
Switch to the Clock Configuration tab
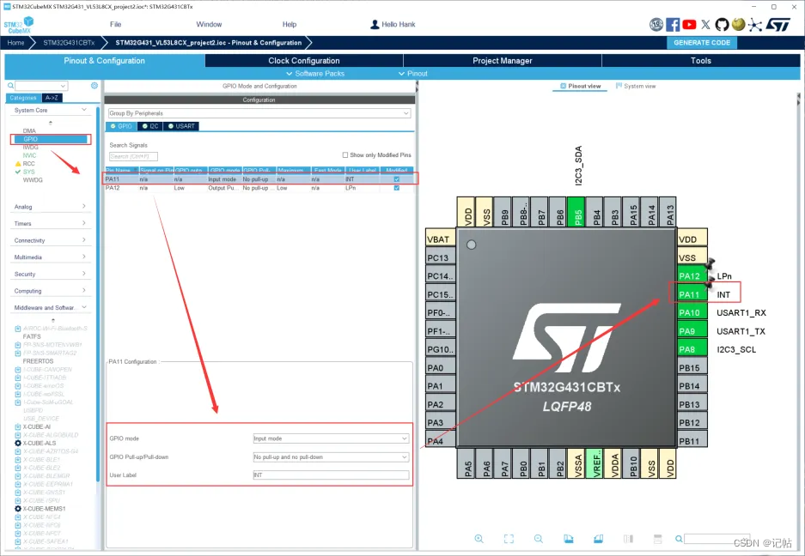click(304, 61)
